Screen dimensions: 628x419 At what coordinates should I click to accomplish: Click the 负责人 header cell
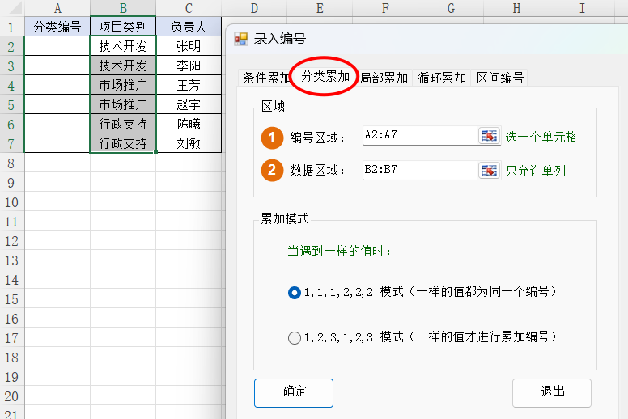(x=189, y=27)
